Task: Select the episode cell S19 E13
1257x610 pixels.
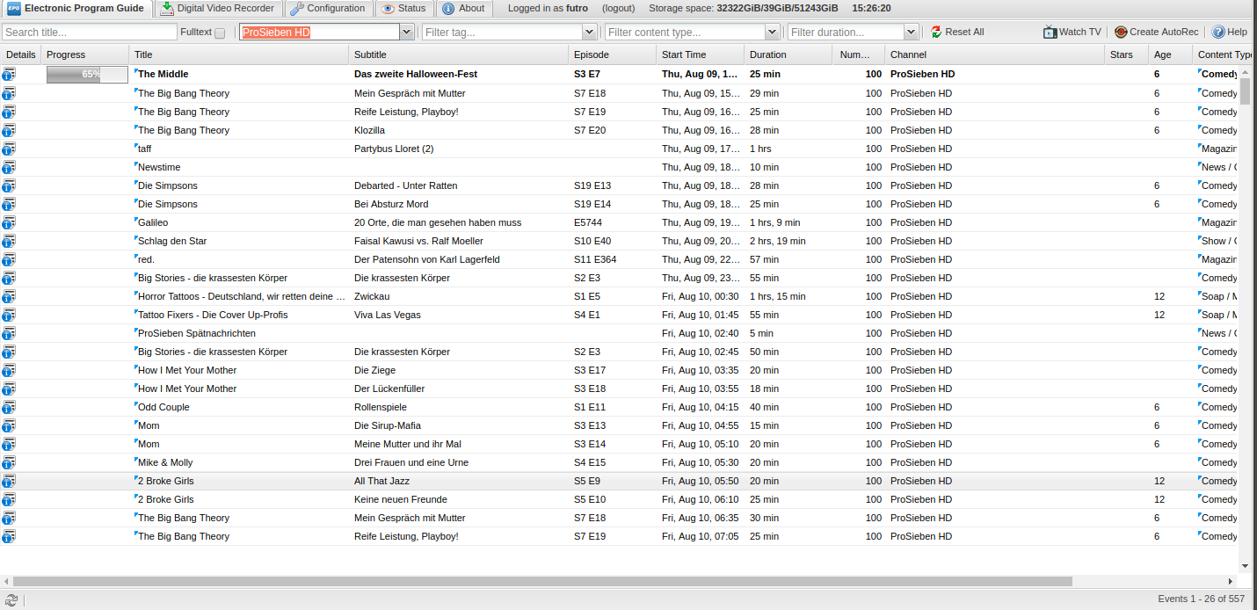Action: (592, 185)
